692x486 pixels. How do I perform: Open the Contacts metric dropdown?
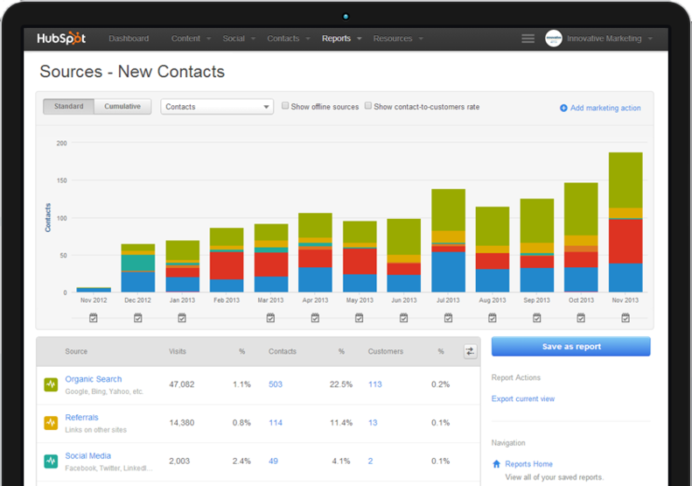[x=217, y=107]
